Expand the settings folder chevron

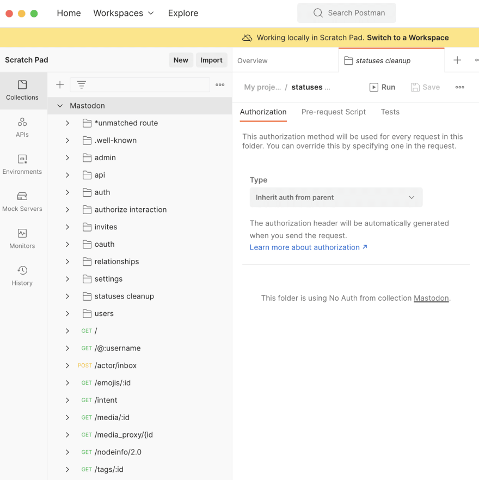coord(67,279)
